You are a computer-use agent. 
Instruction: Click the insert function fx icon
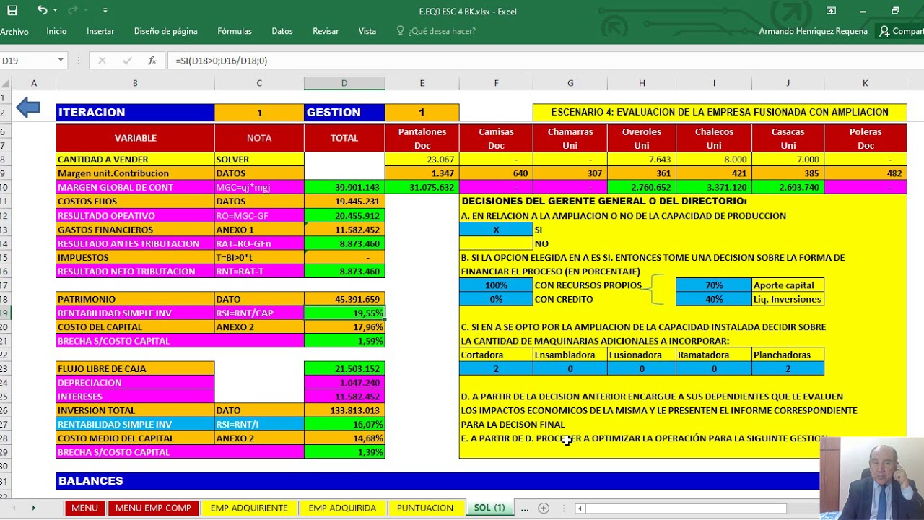152,61
